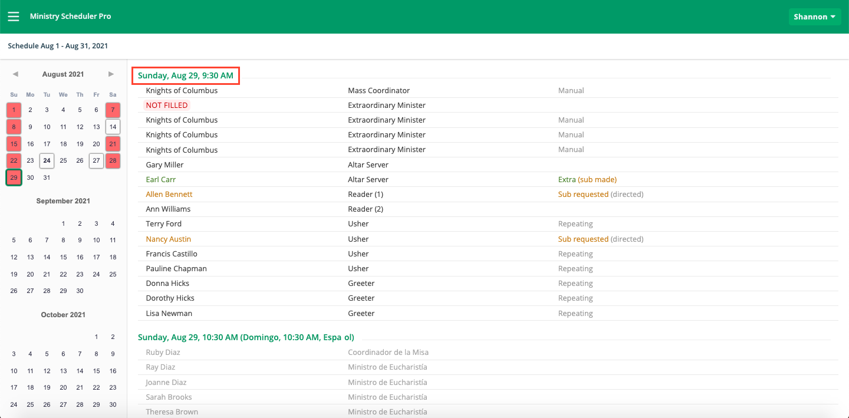This screenshot has width=849, height=418.
Task: Click red-highlighted August 7 date
Action: click(113, 110)
